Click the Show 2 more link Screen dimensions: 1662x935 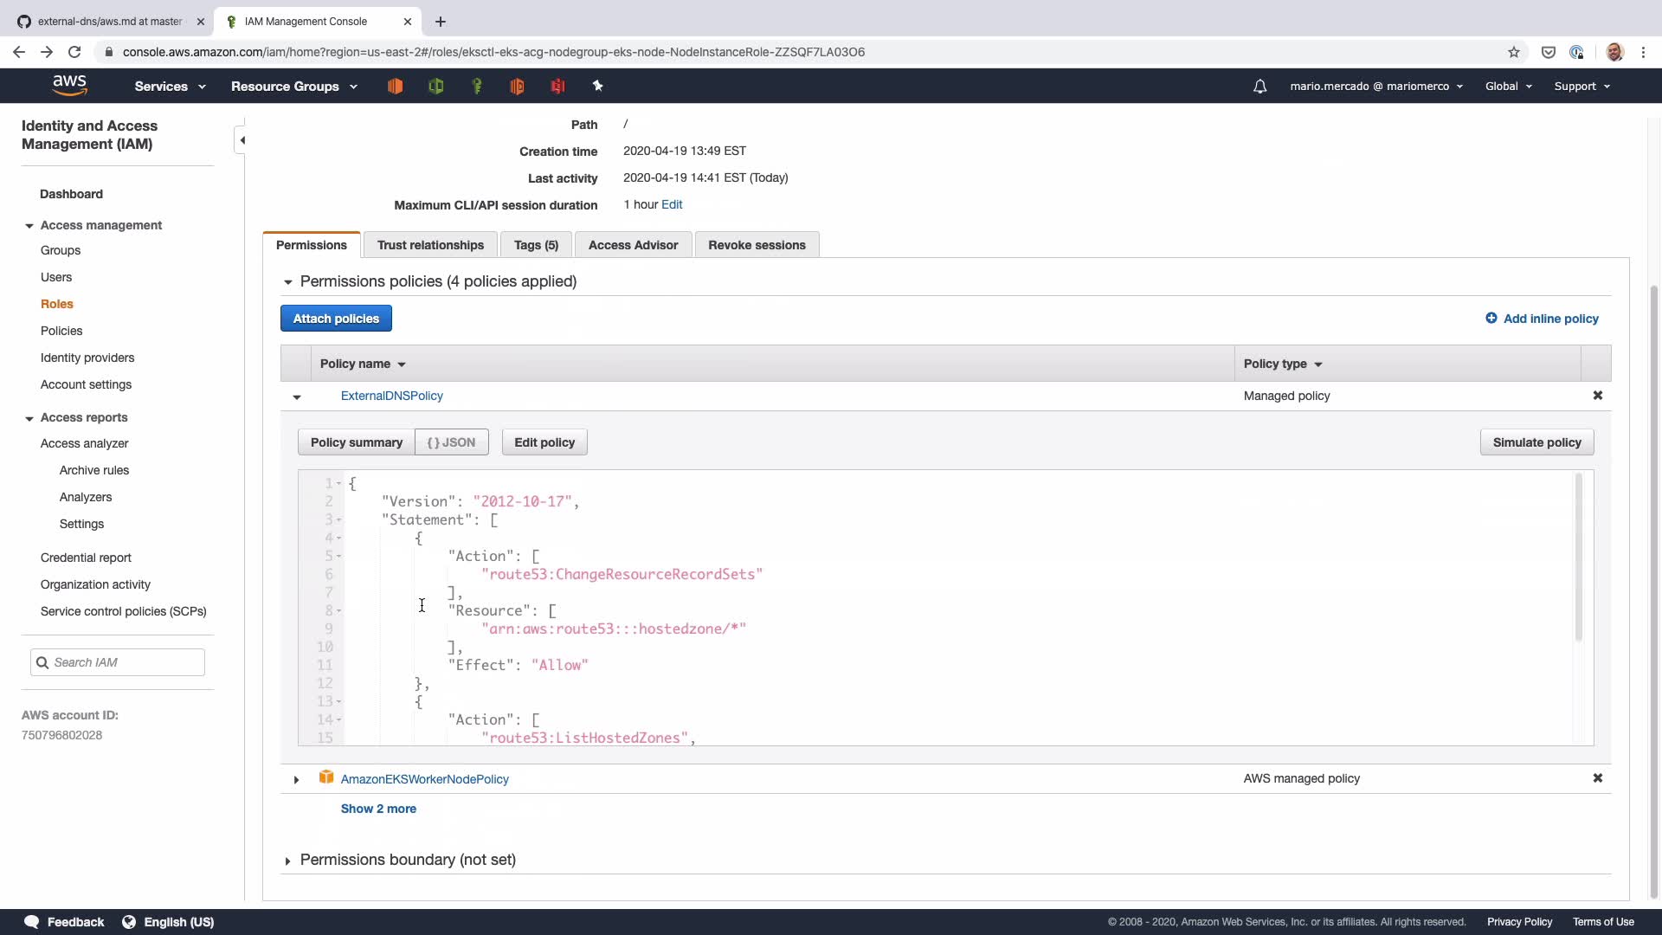378,809
